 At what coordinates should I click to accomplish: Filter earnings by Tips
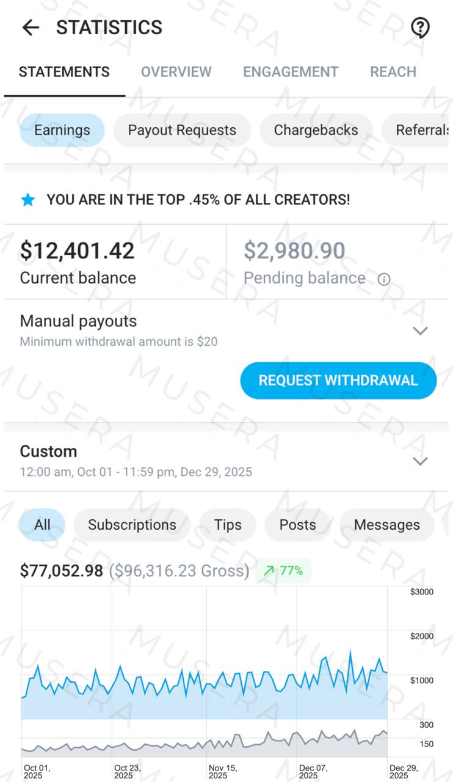[x=228, y=525]
